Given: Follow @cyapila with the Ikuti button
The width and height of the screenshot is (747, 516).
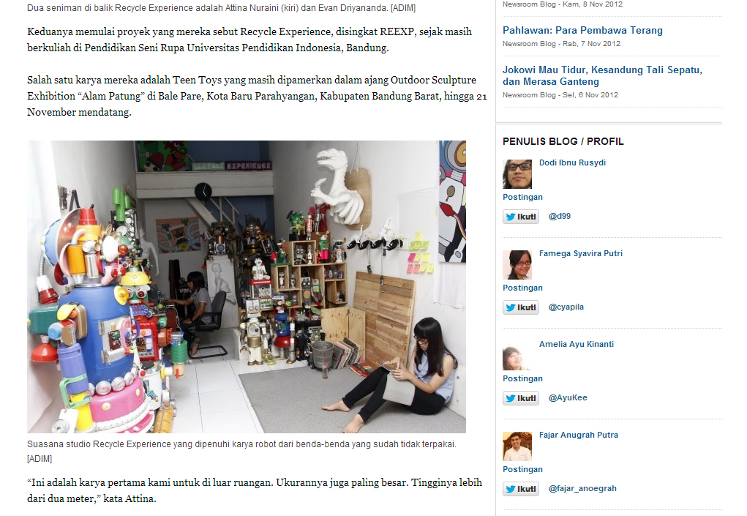Looking at the screenshot, I should click(521, 307).
